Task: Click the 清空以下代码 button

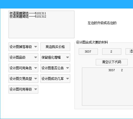Action: point(112,62)
